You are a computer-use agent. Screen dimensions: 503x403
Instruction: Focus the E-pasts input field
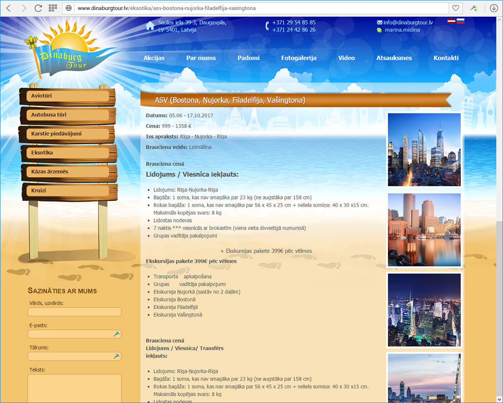(74, 334)
